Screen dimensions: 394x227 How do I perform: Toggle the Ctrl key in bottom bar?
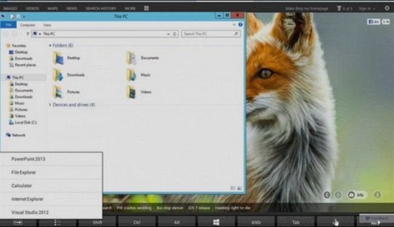[x=137, y=222]
